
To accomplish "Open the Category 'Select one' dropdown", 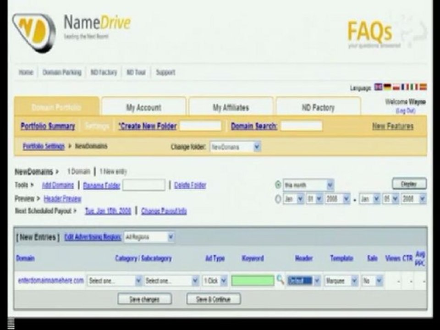I will (x=114, y=280).
